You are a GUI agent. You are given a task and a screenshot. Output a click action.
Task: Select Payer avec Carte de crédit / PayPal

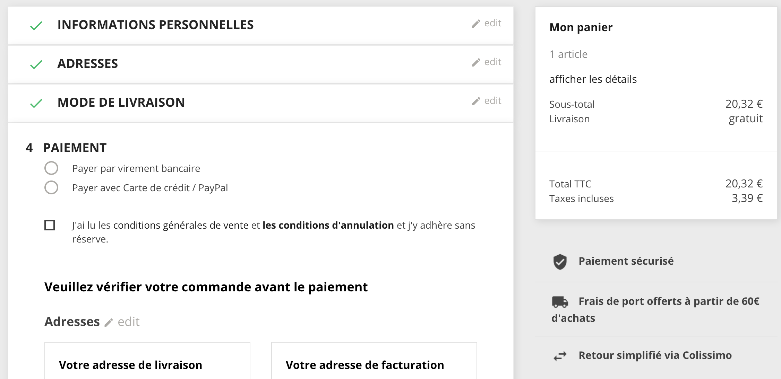point(51,187)
